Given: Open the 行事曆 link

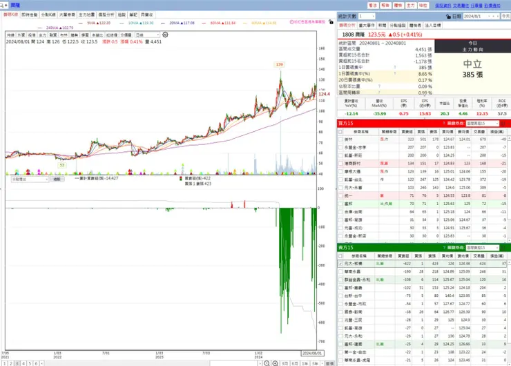Looking at the screenshot, I should 476,6.
